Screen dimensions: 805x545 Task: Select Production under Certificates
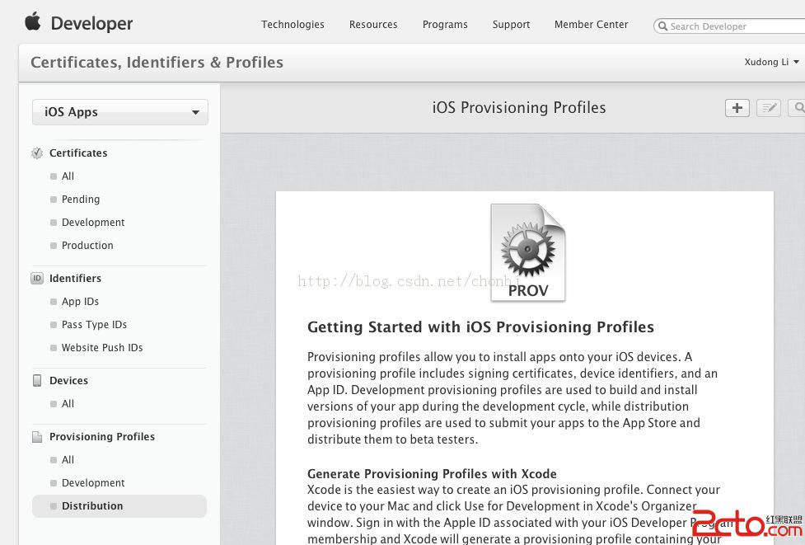pyautogui.click(x=87, y=246)
